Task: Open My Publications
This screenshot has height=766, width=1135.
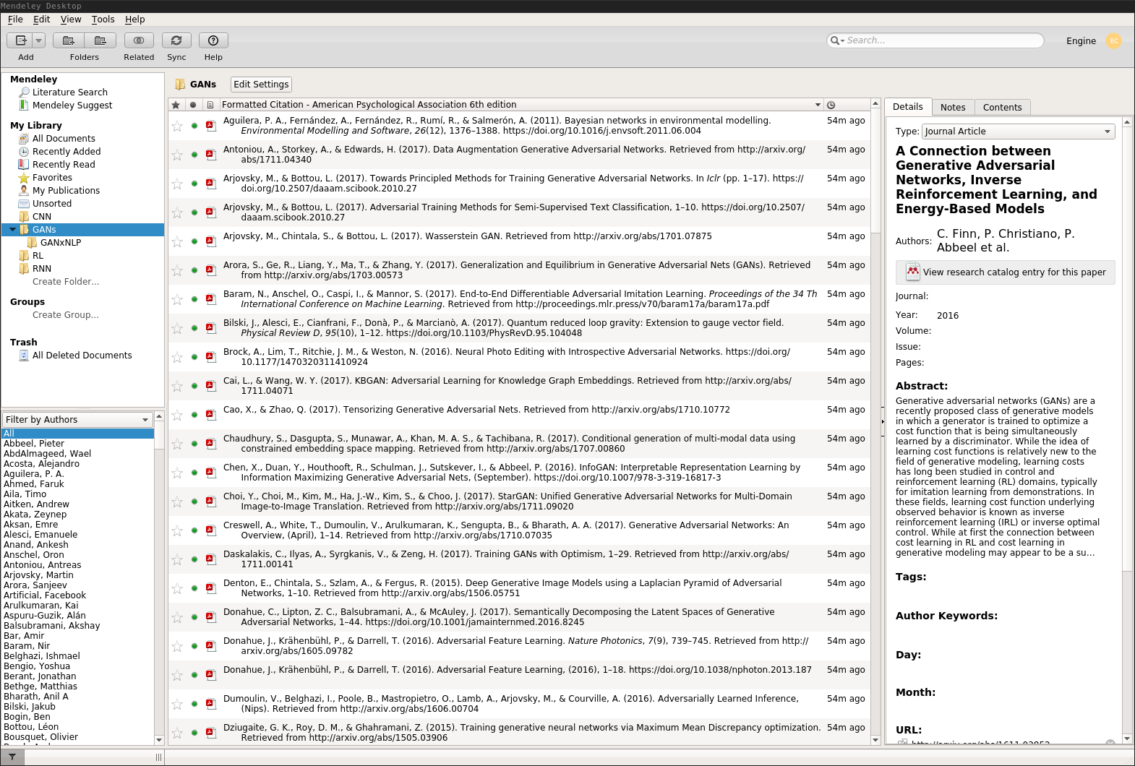Action: (66, 191)
